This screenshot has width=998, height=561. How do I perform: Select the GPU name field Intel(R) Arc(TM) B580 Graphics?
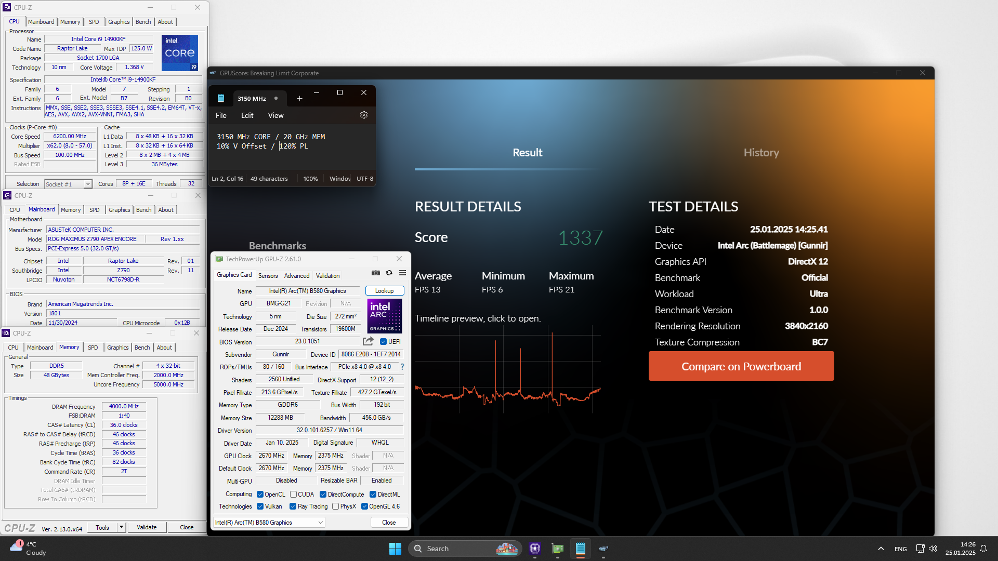click(307, 291)
